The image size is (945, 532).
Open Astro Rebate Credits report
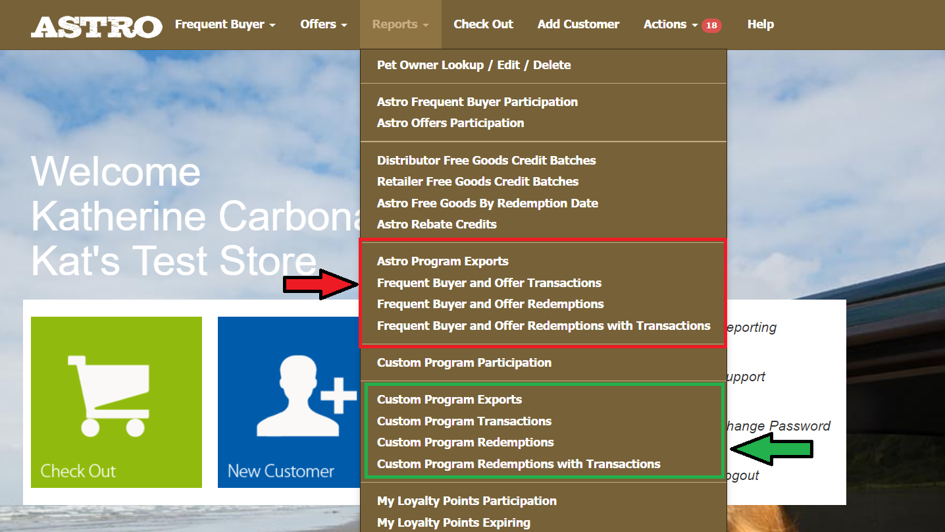point(437,224)
